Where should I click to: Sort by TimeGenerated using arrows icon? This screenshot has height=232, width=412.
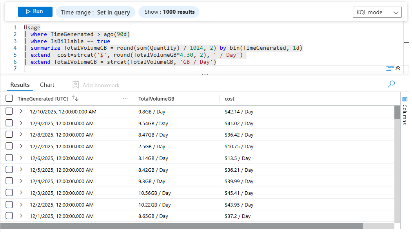coord(75,99)
